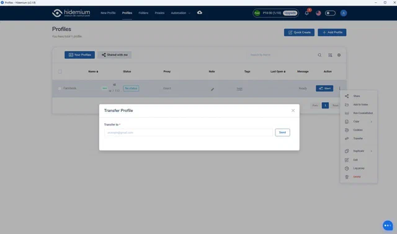Screen dimensions: 397x234
Task: Click the folder icon beside Add to folder
Action: point(347,105)
